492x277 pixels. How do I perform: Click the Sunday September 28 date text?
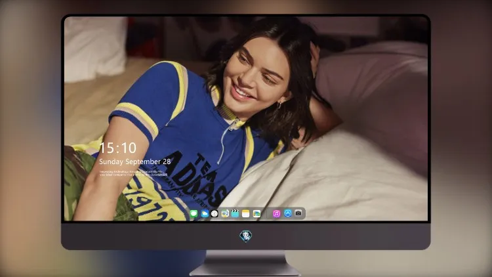[x=135, y=161]
